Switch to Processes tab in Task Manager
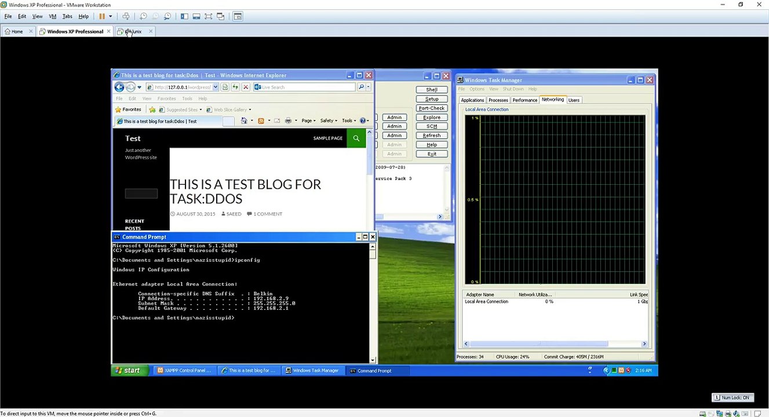 [x=498, y=100]
